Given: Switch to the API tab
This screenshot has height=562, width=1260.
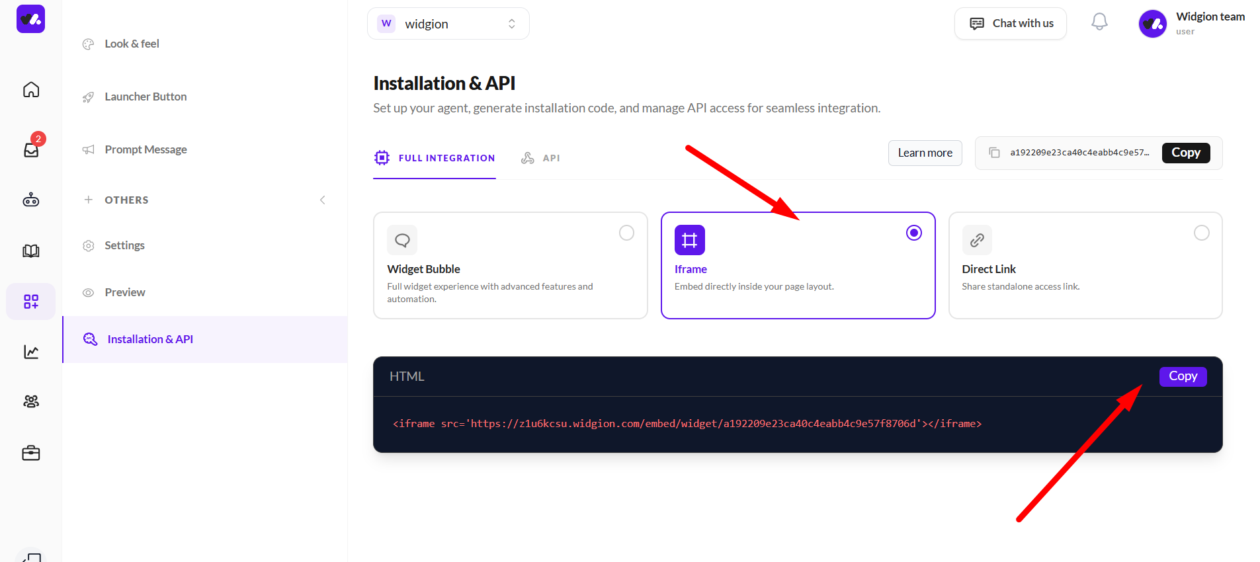Looking at the screenshot, I should click(x=541, y=158).
